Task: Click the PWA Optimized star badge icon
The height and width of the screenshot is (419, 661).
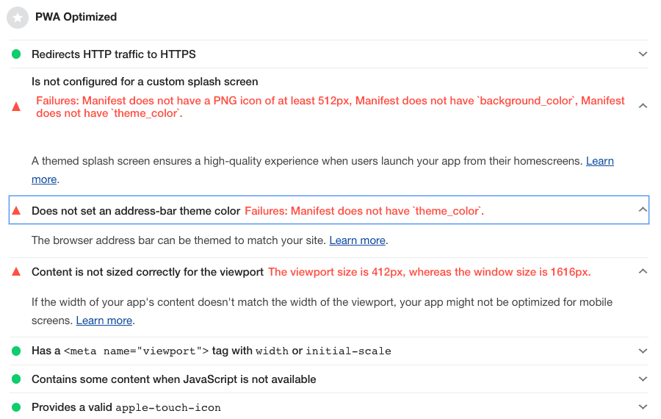Action: point(18,18)
